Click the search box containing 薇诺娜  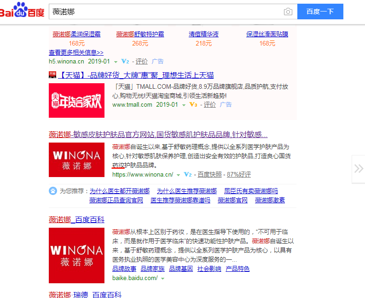point(166,12)
